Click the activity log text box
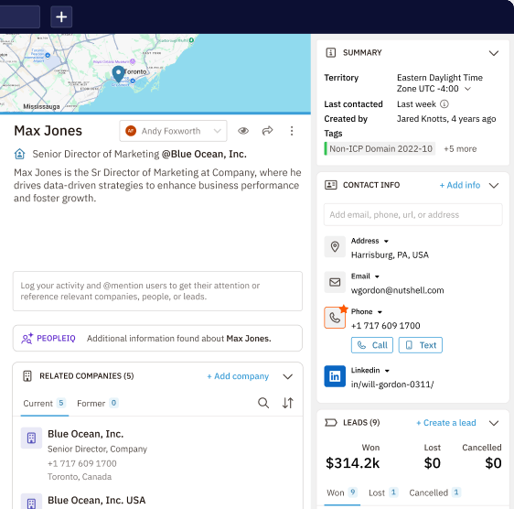Screen dimensions: 514x509 (x=157, y=291)
